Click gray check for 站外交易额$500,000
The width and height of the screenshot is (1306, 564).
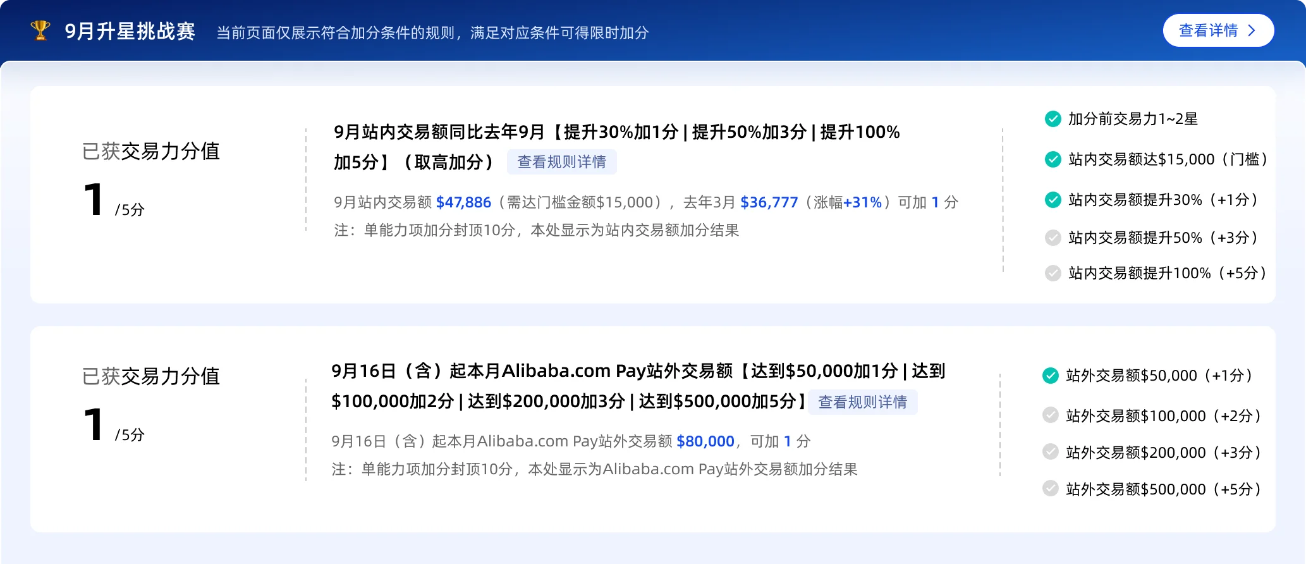pos(1050,489)
